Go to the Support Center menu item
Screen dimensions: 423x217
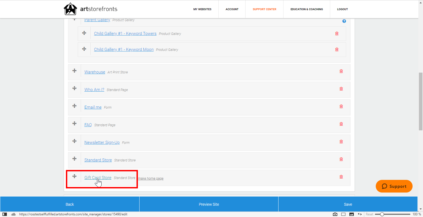(x=264, y=9)
